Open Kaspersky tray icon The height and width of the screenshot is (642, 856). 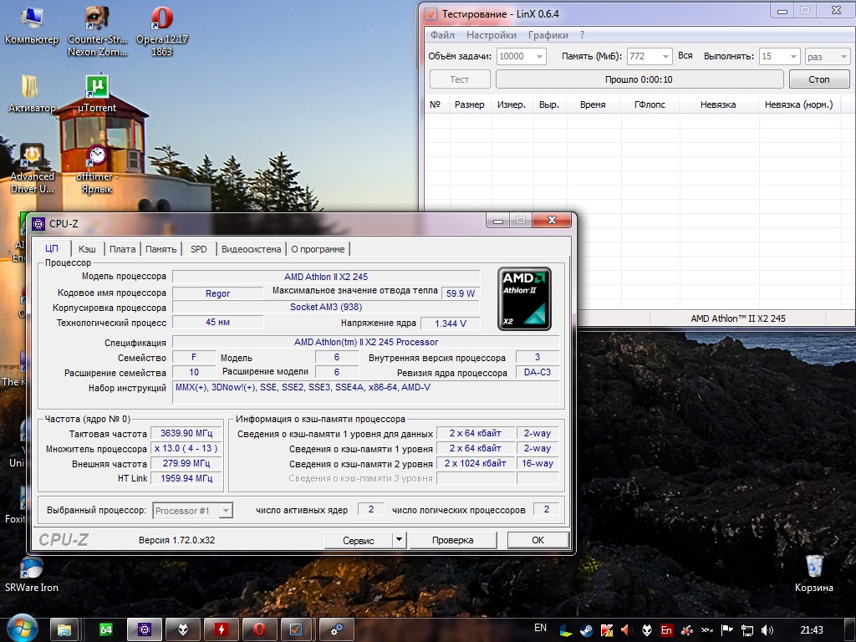607,630
